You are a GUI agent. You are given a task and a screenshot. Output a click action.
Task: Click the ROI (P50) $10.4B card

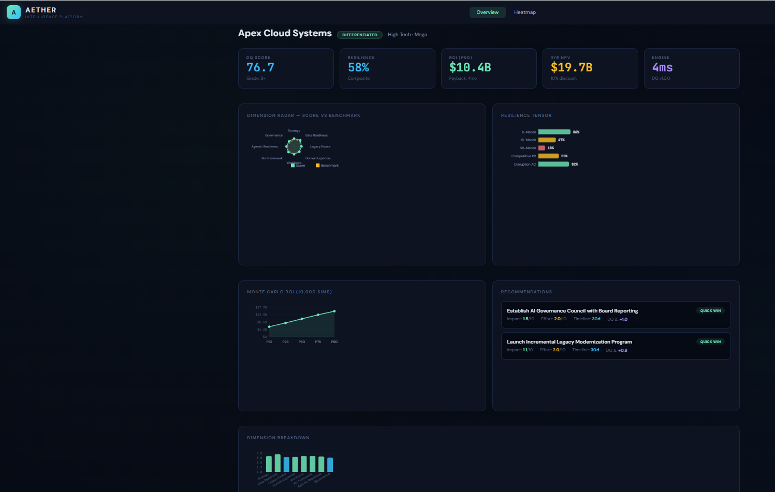point(489,68)
